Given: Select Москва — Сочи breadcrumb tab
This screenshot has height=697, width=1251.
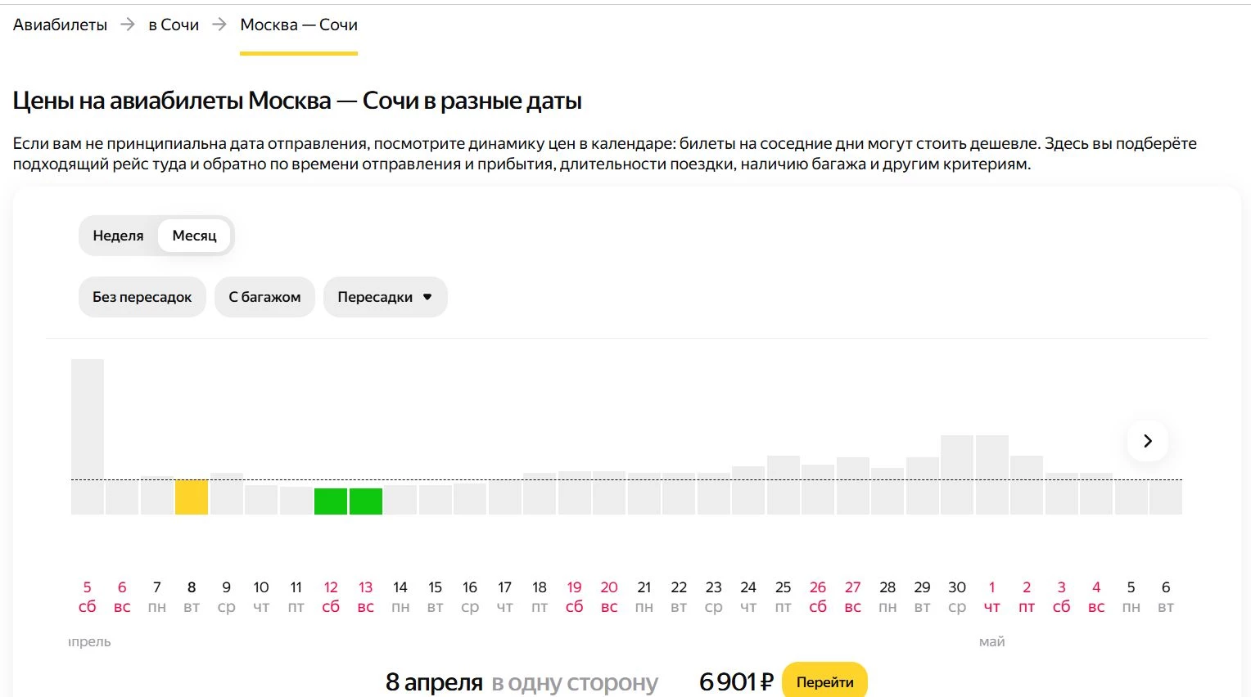Looking at the screenshot, I should coord(299,25).
